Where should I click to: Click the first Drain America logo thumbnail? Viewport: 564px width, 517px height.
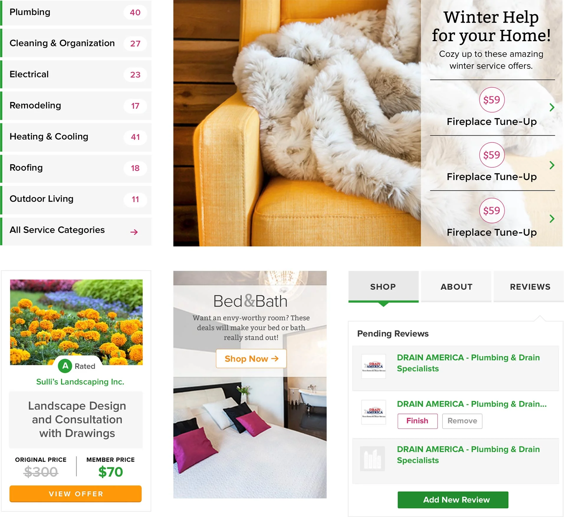click(374, 366)
